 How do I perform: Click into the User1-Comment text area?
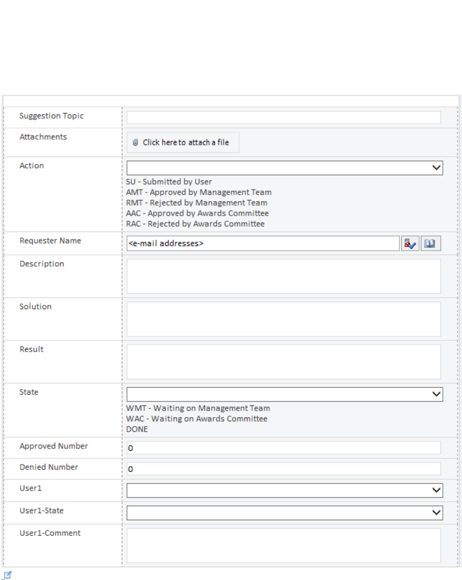click(283, 545)
